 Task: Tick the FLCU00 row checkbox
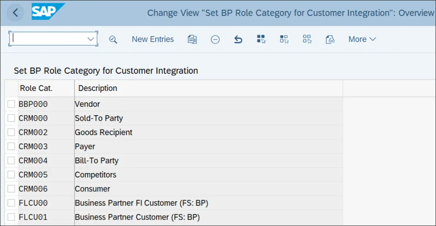click(11, 203)
